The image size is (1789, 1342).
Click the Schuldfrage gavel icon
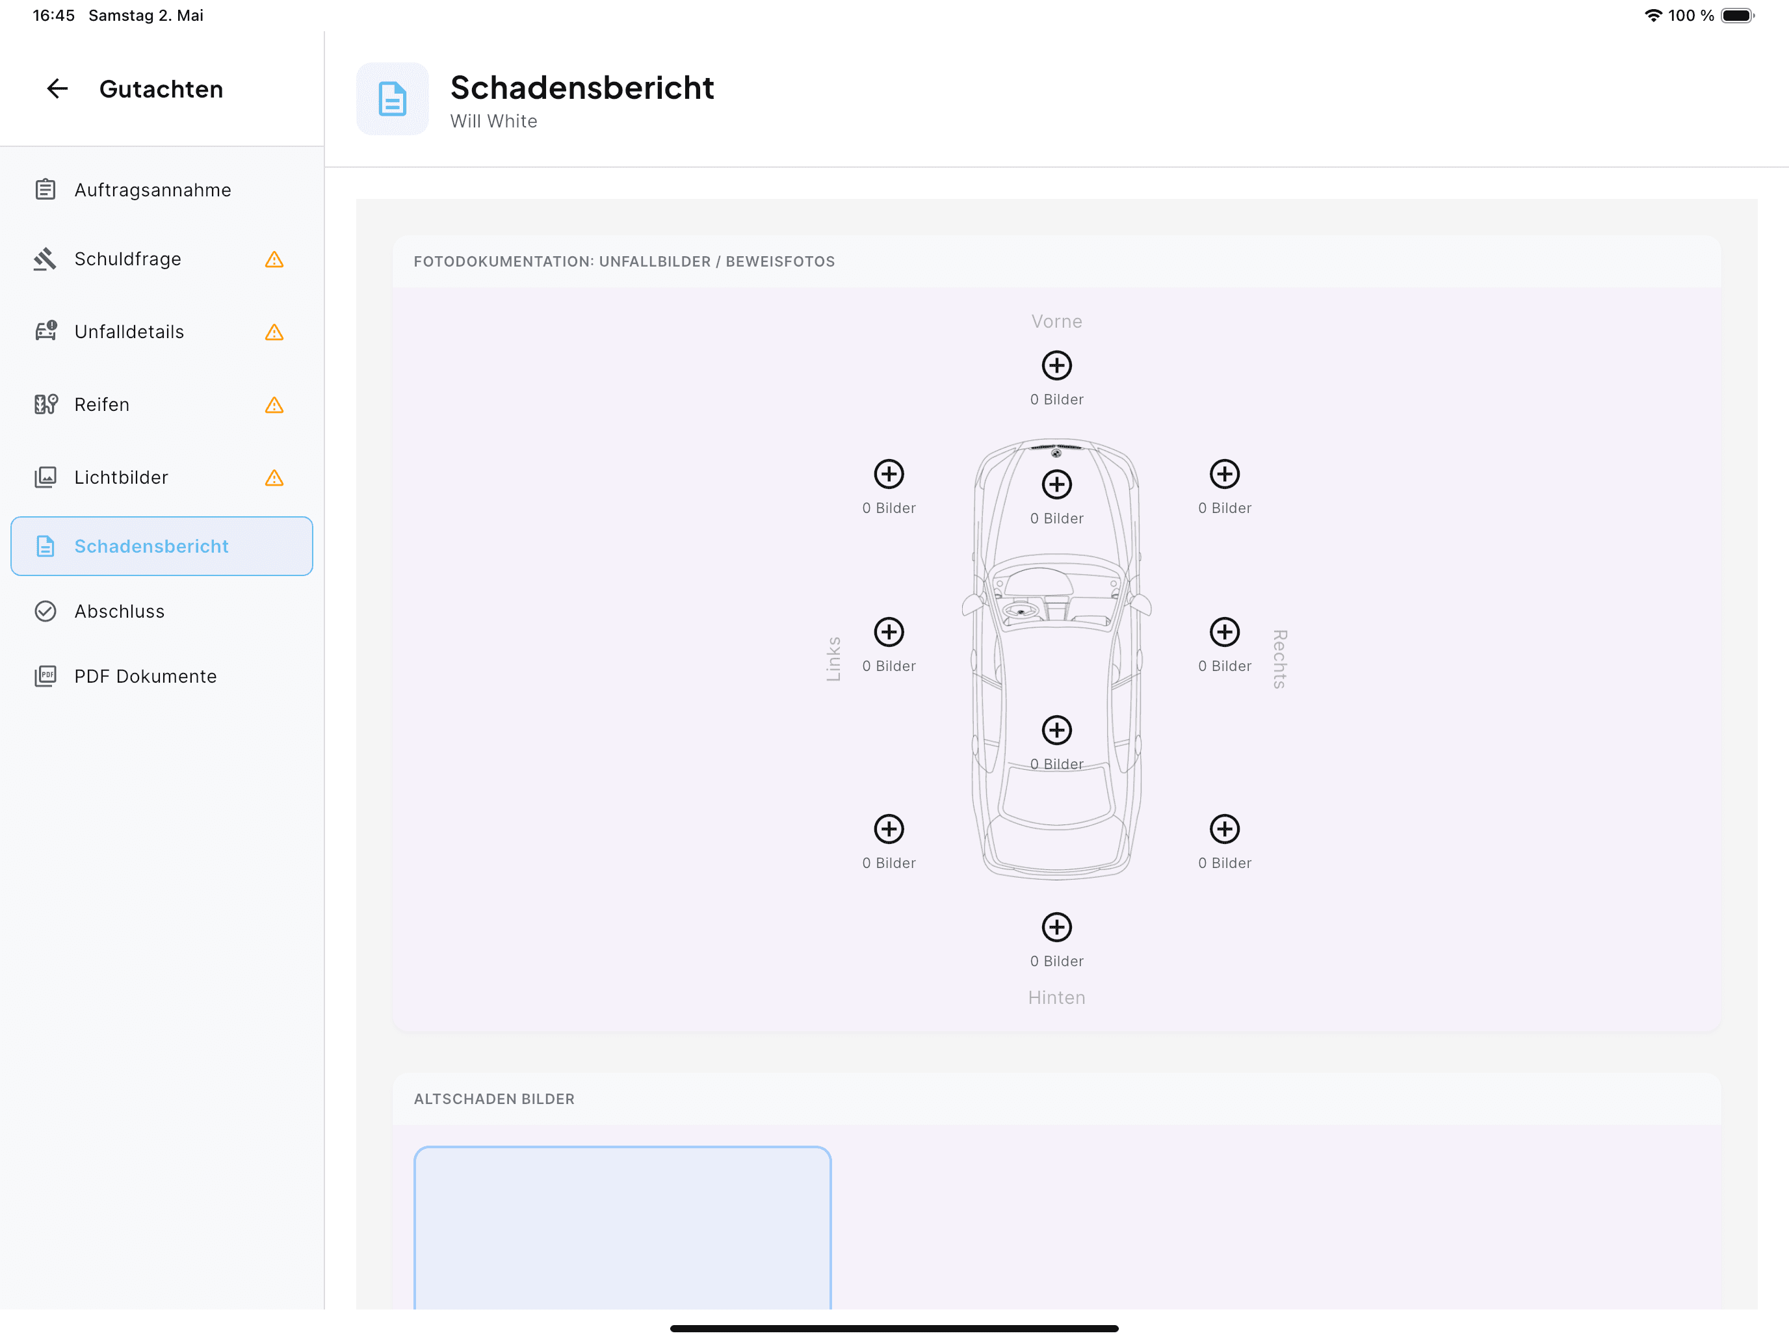(x=46, y=259)
